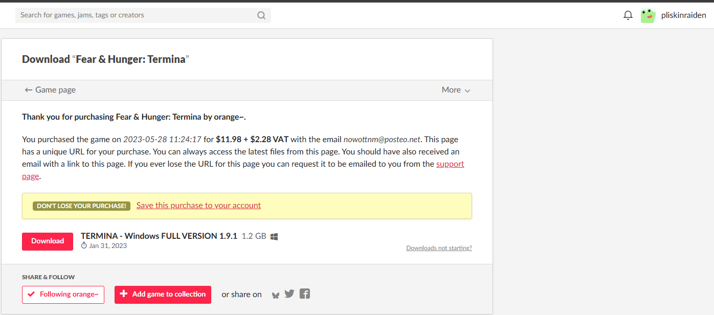The width and height of the screenshot is (714, 315).
Task: Click the SHARE & FOLLOW label
Action: (x=48, y=277)
